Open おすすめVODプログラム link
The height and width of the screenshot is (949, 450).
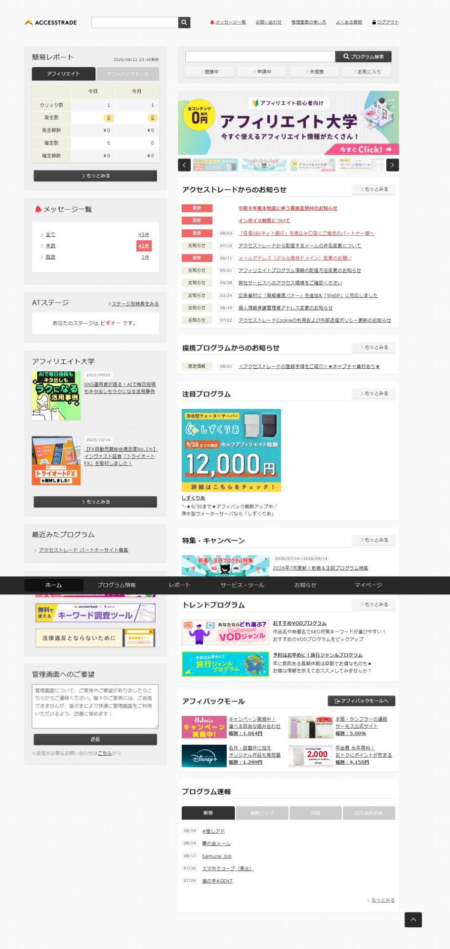(x=299, y=623)
